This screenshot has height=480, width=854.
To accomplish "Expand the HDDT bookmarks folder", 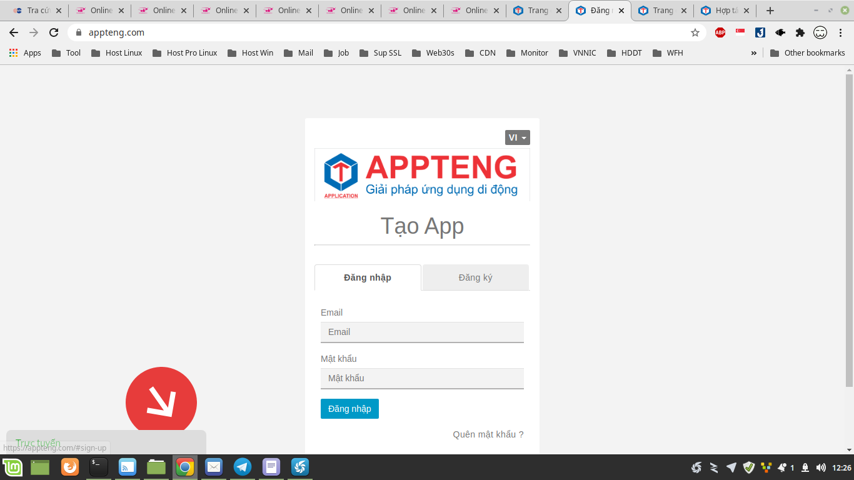I will [625, 53].
